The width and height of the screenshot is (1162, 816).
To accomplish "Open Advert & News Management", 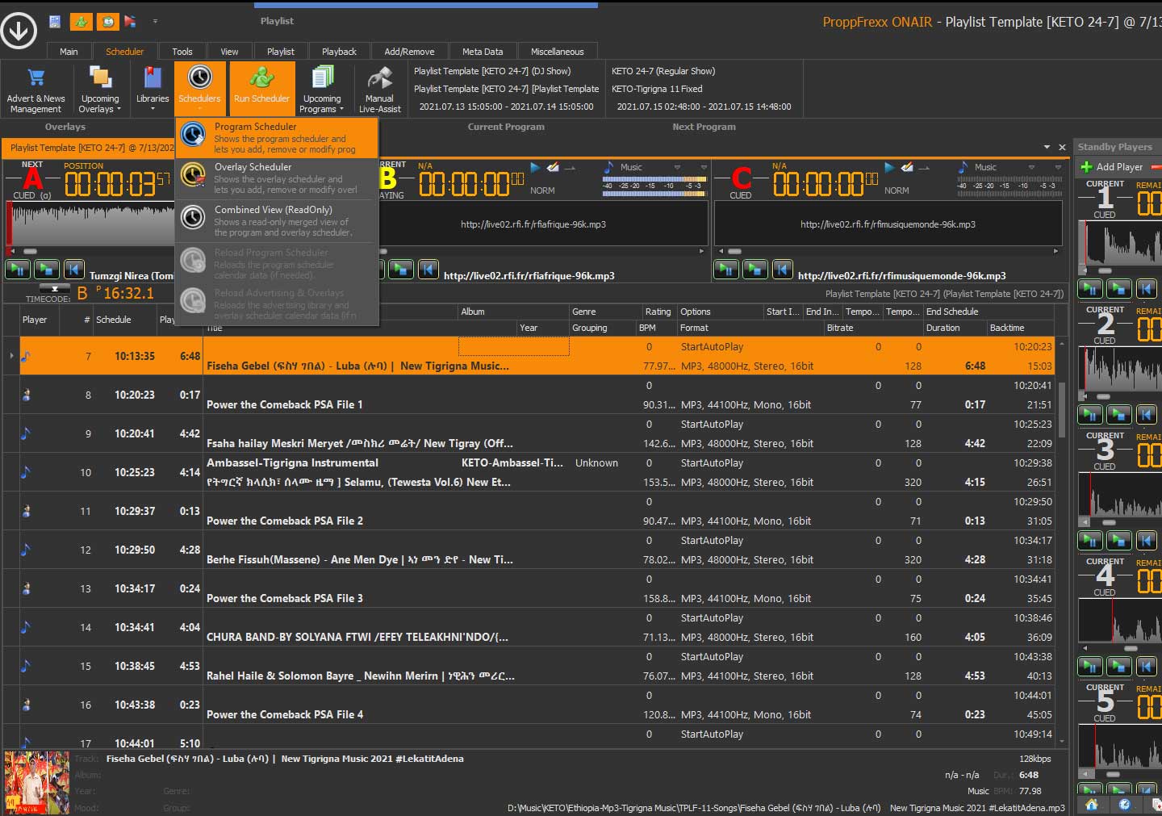I will point(36,90).
